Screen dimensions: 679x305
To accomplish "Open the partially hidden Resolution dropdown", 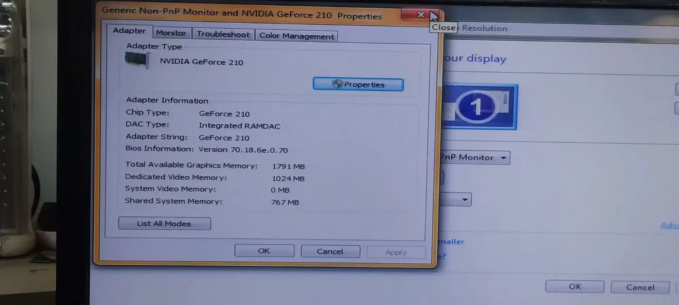I will coord(441,178).
